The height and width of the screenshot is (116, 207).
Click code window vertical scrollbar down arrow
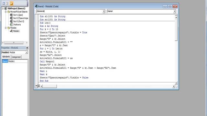(176, 83)
